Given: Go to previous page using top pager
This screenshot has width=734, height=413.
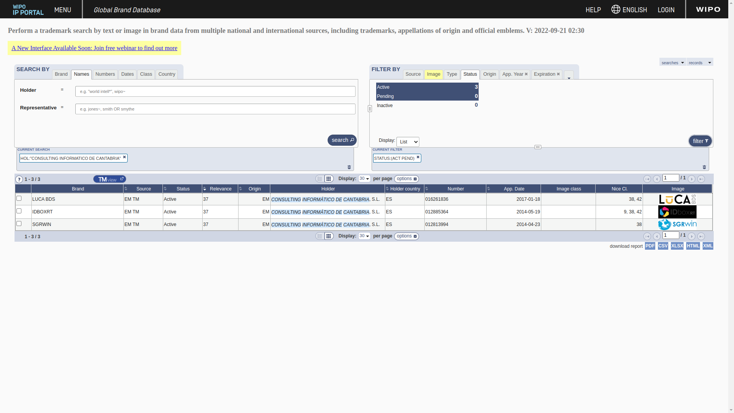Looking at the screenshot, I should [657, 179].
